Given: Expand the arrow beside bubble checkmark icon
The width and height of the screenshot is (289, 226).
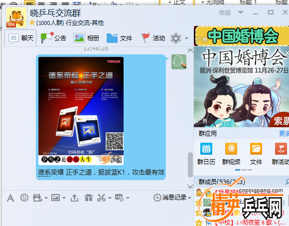Looking at the screenshot, I should [x=128, y=198].
